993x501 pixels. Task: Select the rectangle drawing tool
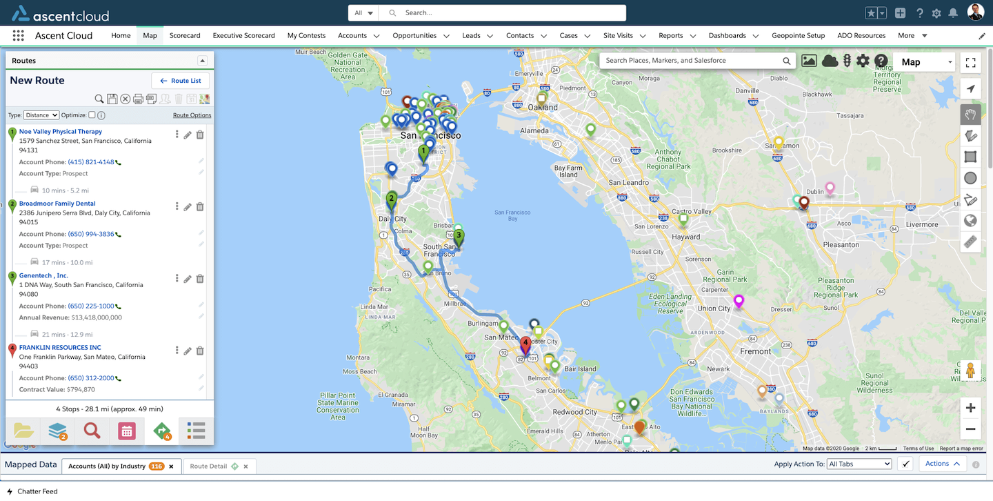coord(970,157)
